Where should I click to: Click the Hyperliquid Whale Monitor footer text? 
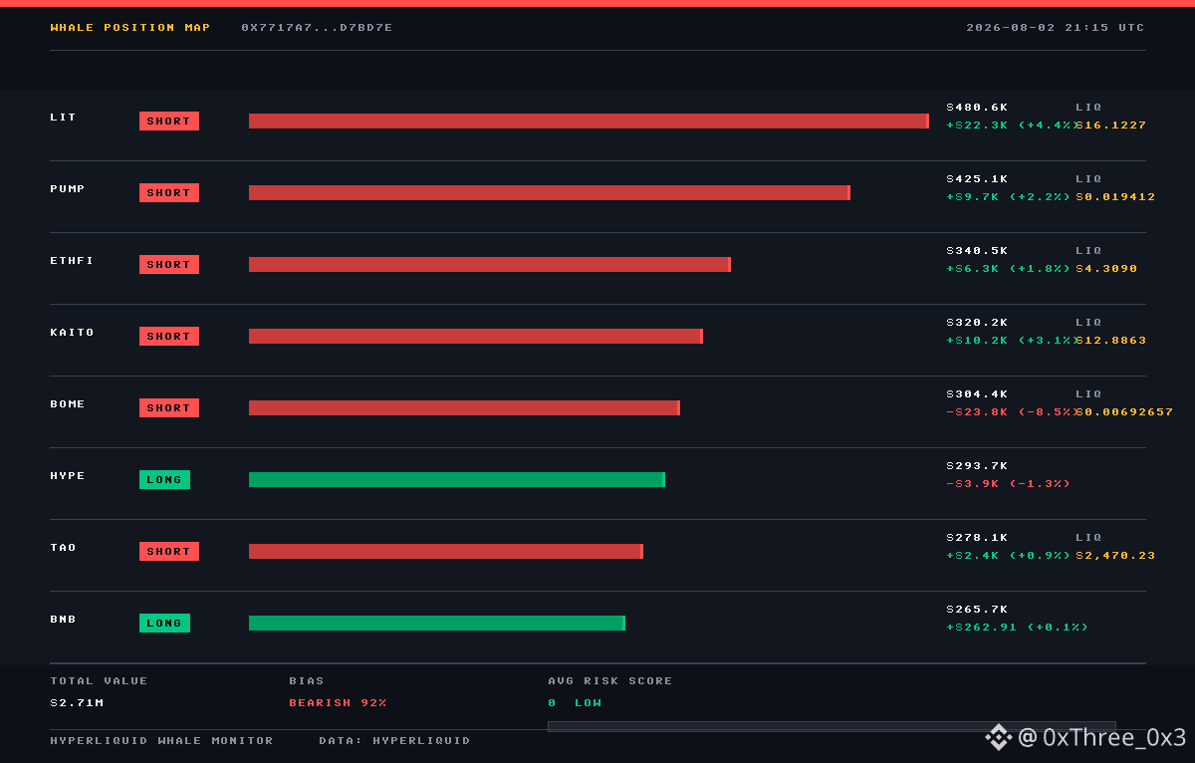point(161,741)
